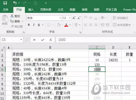Toggle bold formatting B
The width and height of the screenshot is (136, 100).
pos(29,25)
